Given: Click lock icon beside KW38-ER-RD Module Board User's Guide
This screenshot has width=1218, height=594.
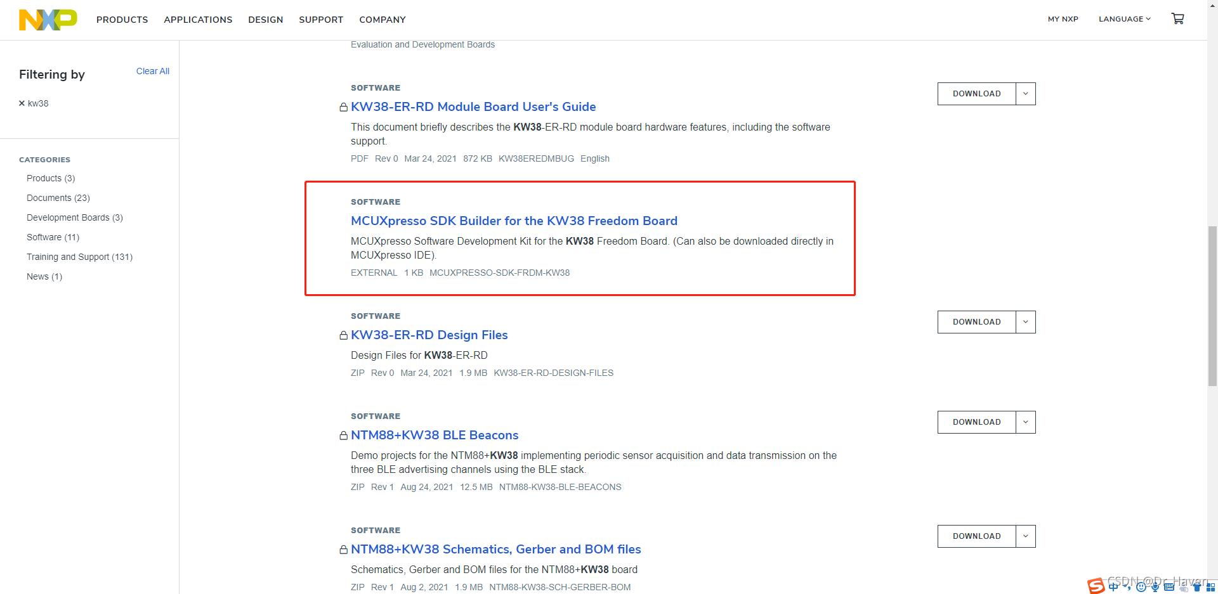Looking at the screenshot, I should [343, 107].
